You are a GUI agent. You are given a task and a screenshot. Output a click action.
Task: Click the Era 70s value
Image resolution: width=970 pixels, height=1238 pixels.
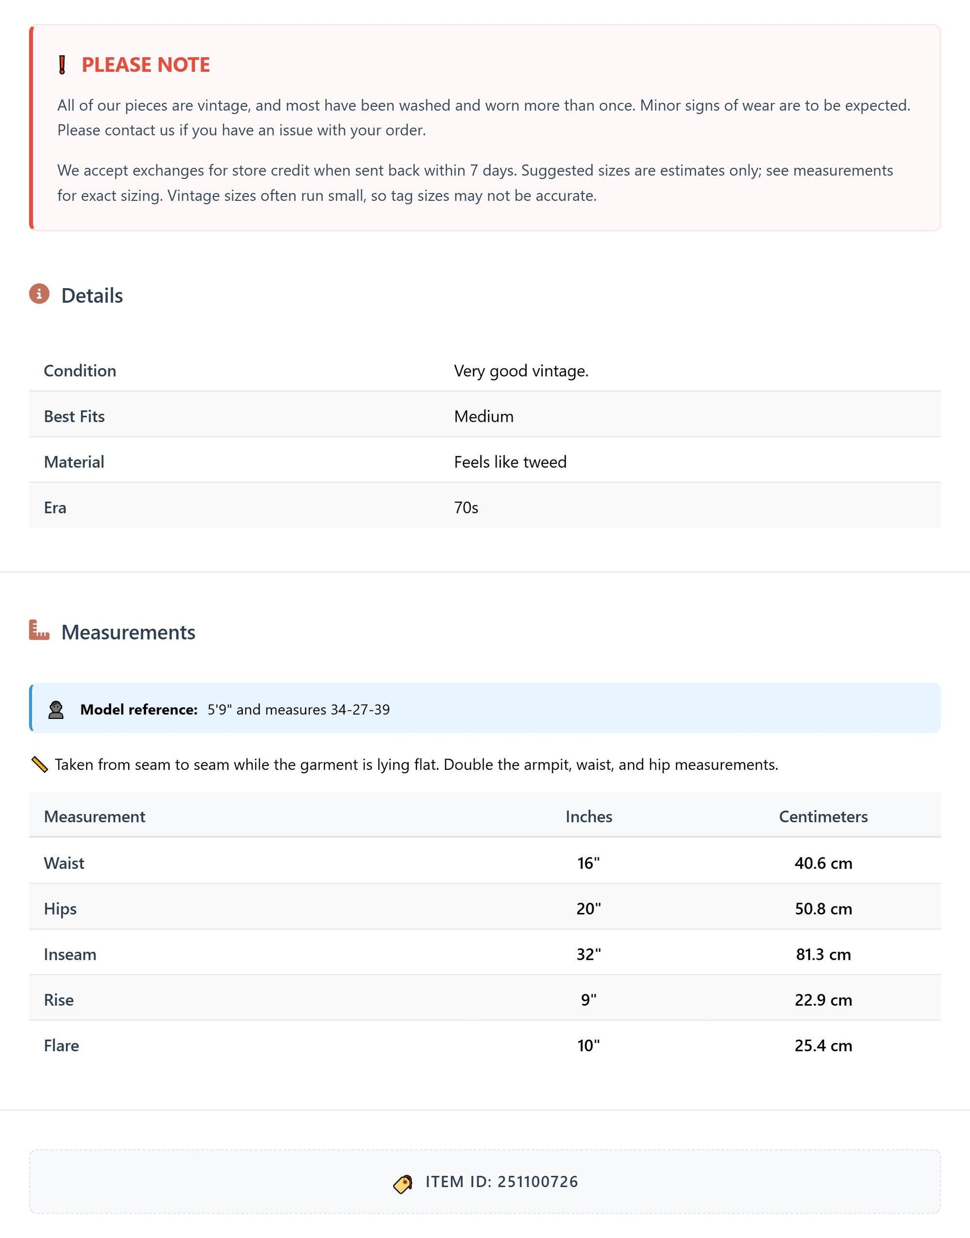(466, 508)
